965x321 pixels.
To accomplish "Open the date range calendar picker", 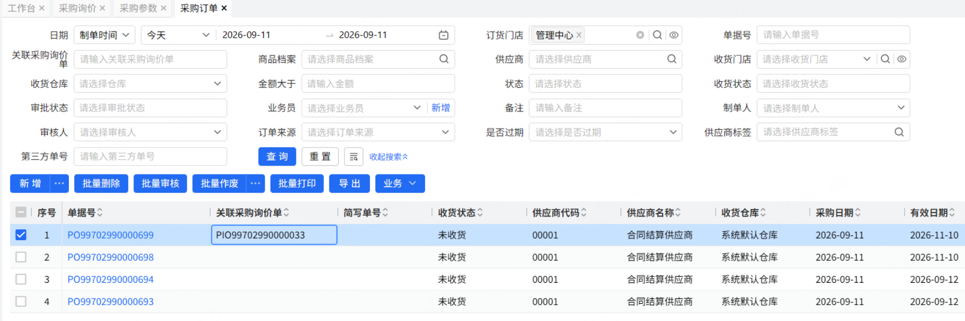I will 443,35.
